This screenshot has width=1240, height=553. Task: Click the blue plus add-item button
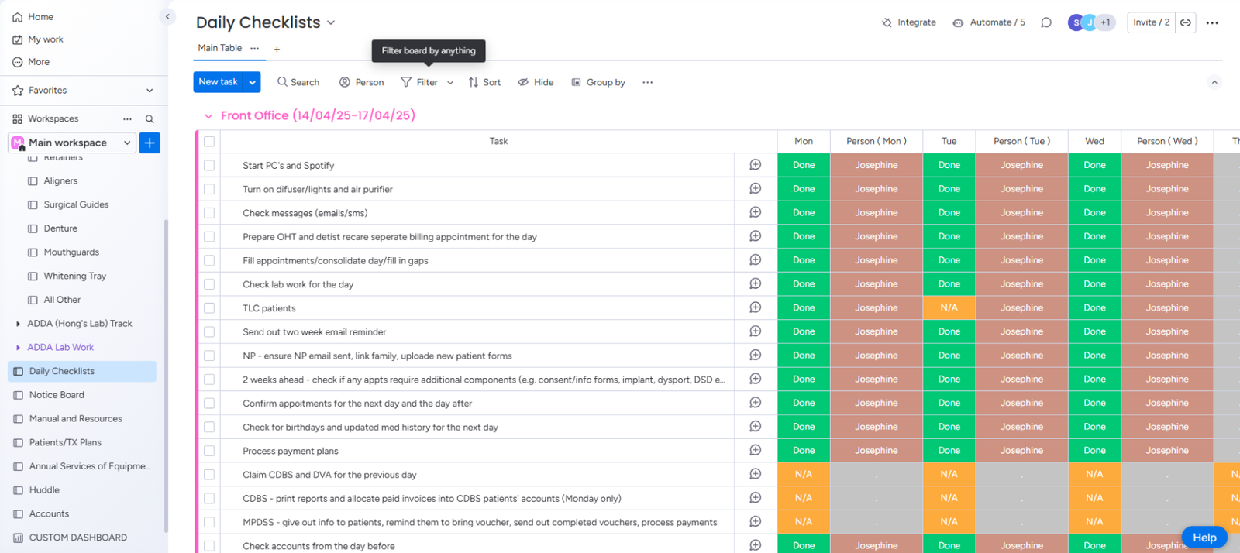click(150, 143)
